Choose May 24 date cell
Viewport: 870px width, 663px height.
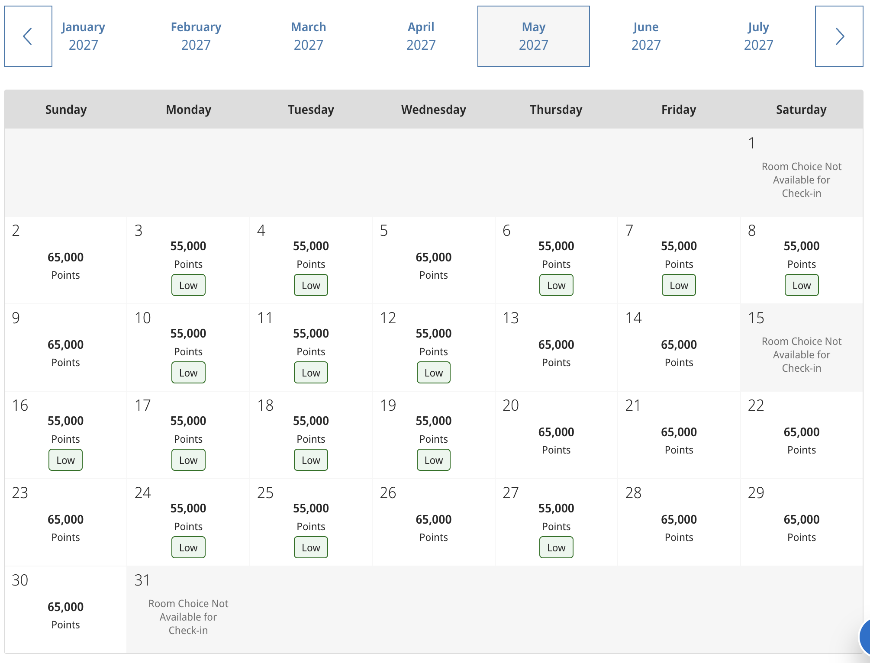pos(188,522)
